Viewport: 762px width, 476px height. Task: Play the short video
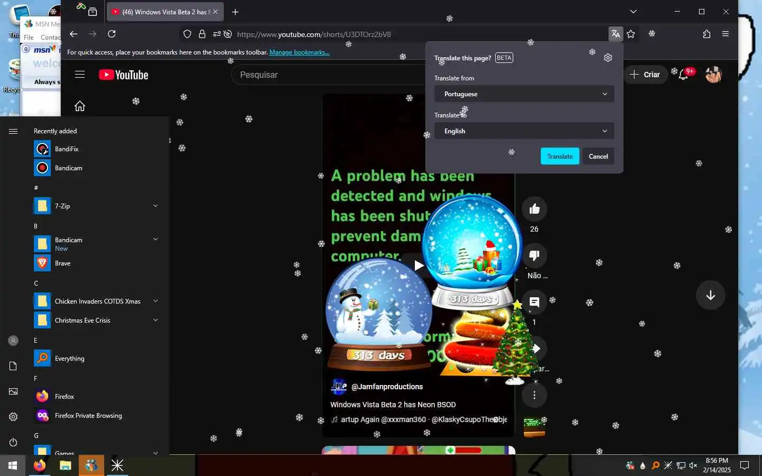(419, 265)
